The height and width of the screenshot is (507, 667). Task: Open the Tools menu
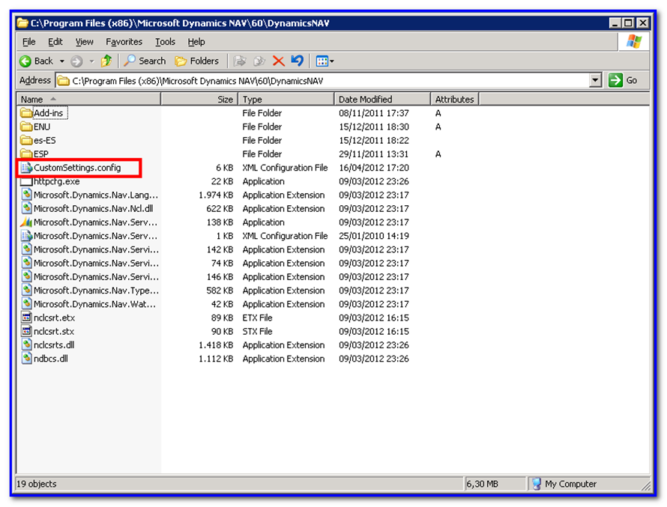tap(165, 42)
